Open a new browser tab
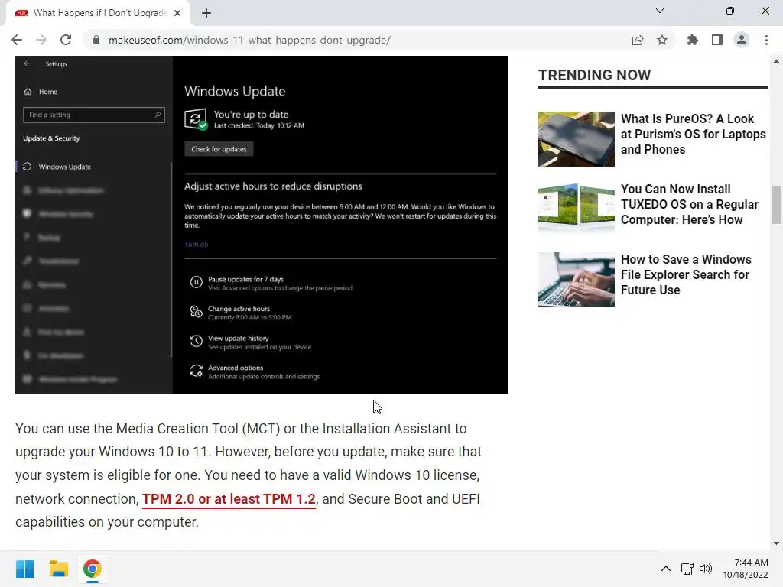 pos(206,14)
